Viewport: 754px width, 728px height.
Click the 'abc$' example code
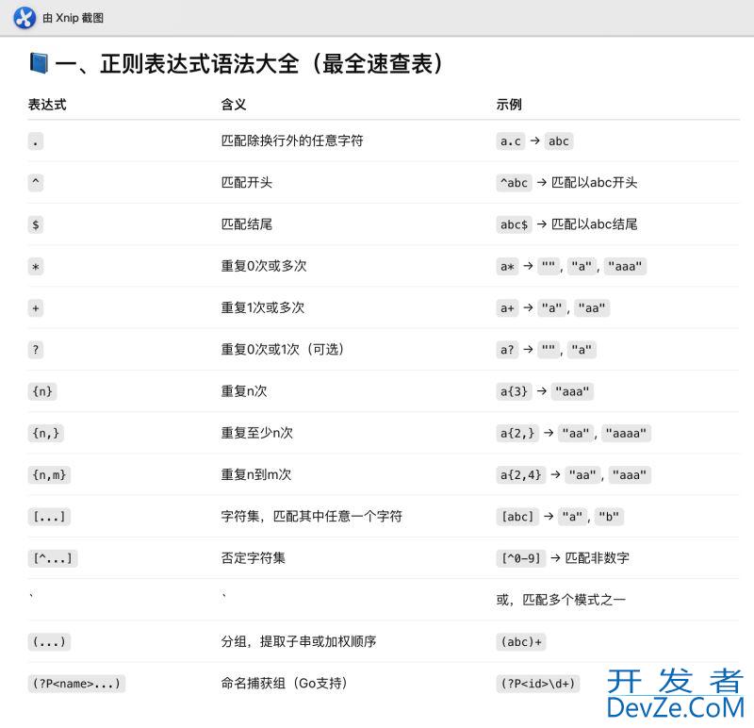point(514,224)
